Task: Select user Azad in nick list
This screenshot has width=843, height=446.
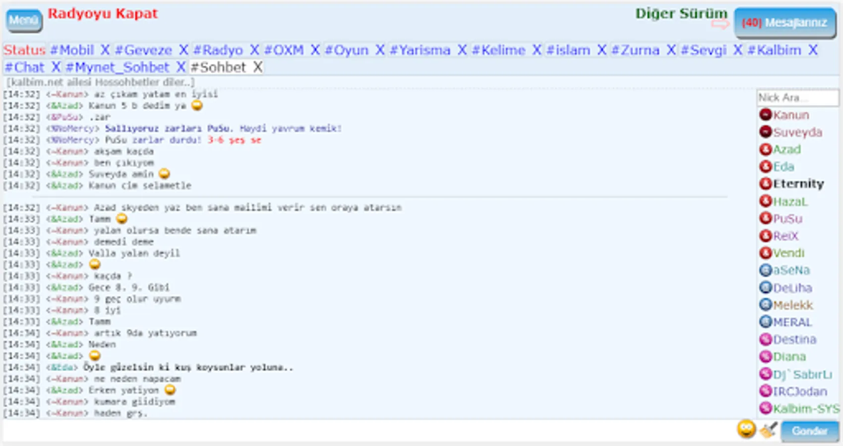Action: 787,149
